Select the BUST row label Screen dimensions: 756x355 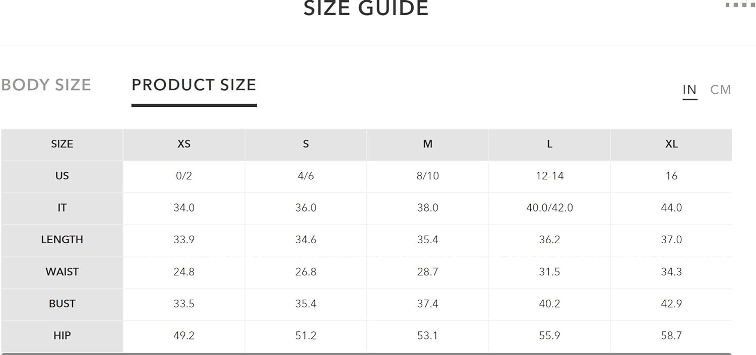[62, 304]
